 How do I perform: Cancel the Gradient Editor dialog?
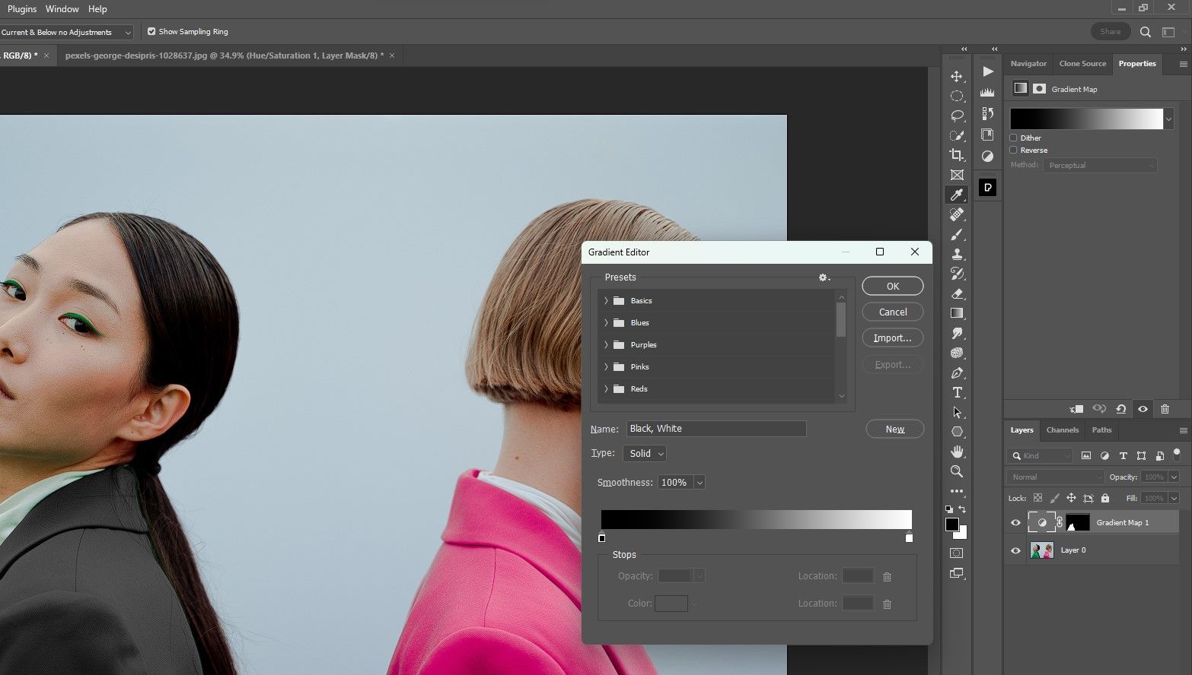click(893, 312)
